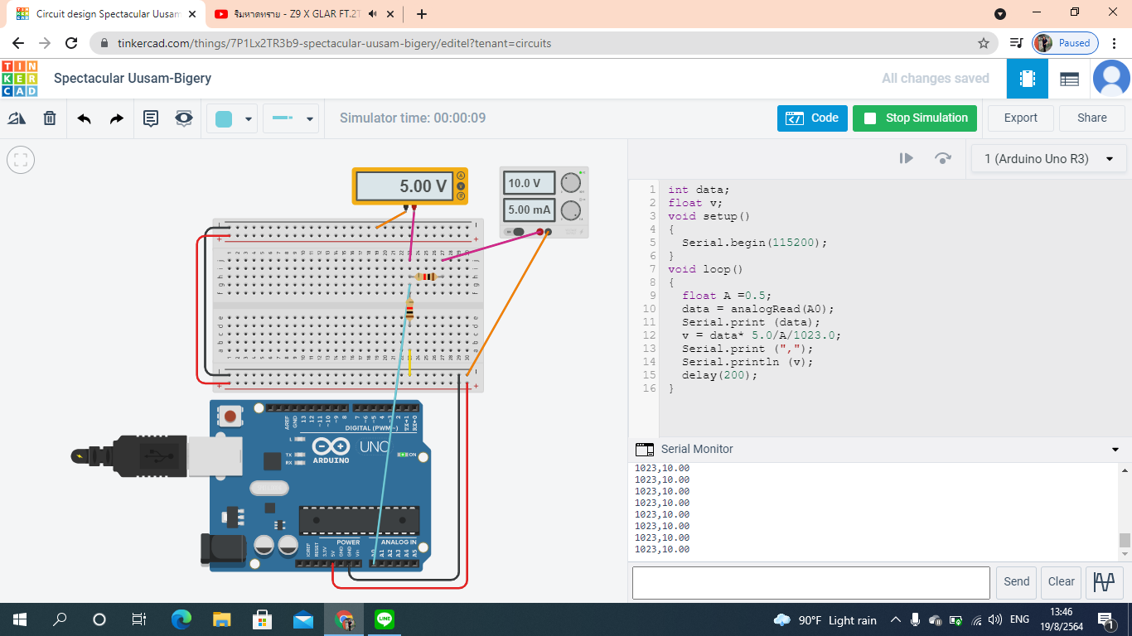Reload the current page
The image size is (1132, 636).
coord(71,43)
